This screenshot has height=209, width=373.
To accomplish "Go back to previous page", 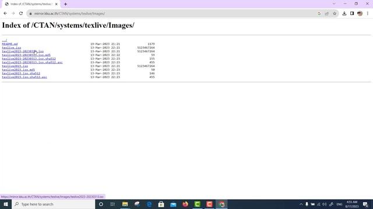I will [x=5, y=13].
